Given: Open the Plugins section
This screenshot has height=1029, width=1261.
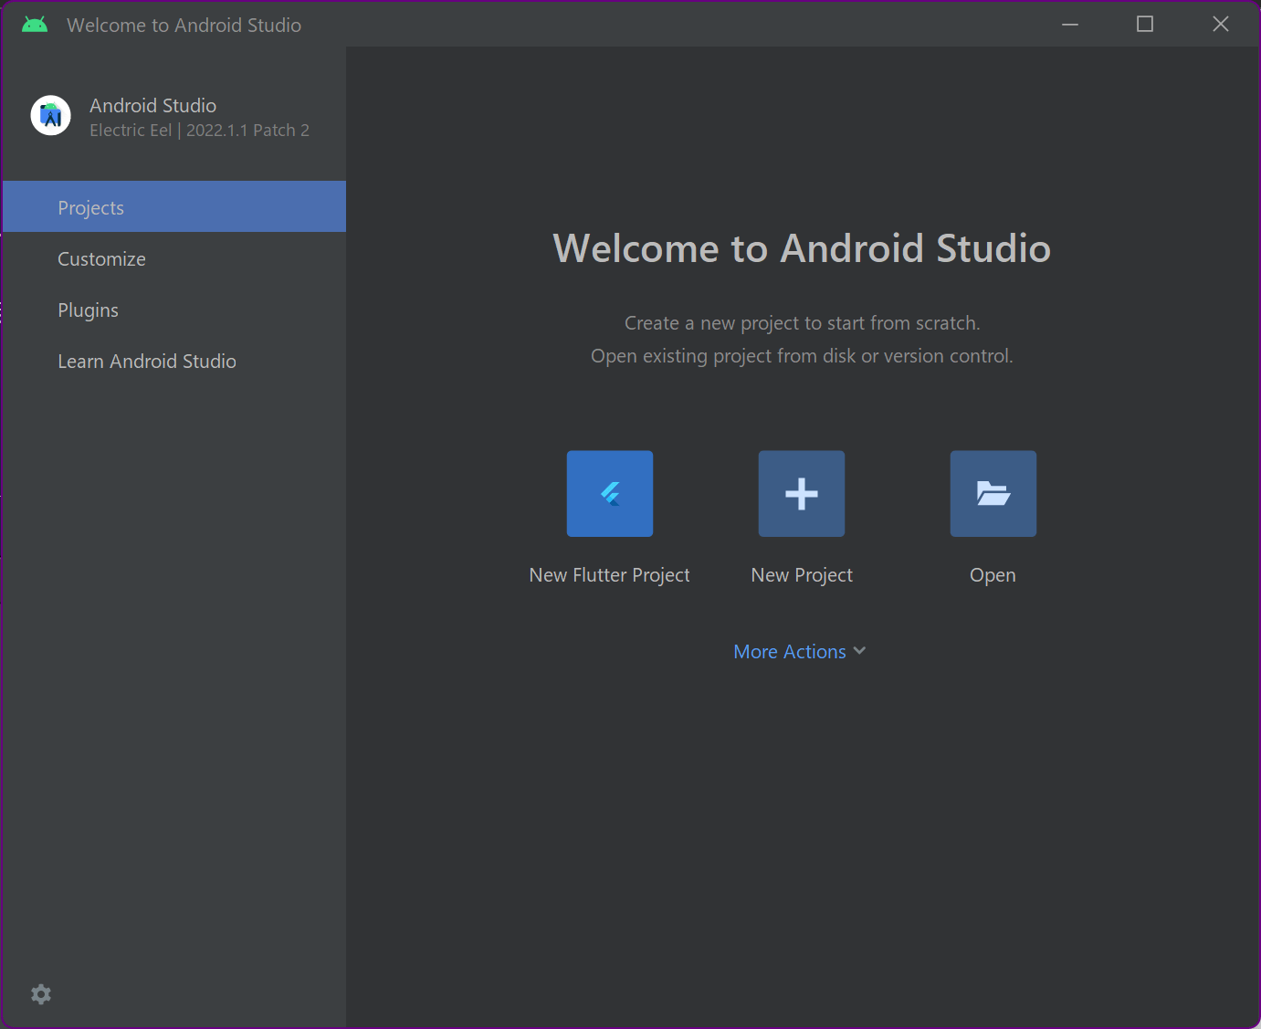Looking at the screenshot, I should pos(88,310).
